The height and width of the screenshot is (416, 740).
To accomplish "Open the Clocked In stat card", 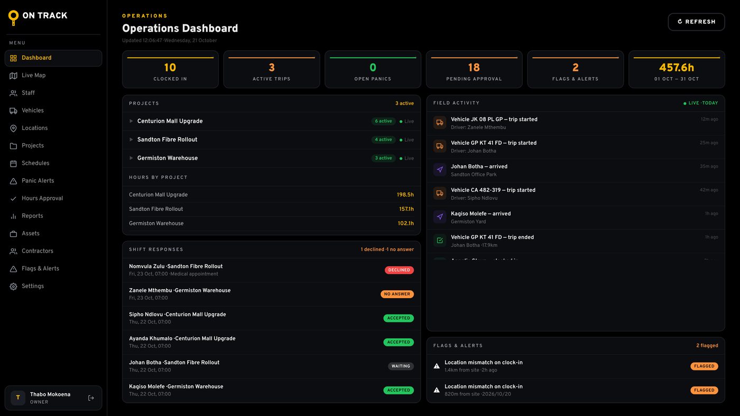I will pos(170,69).
